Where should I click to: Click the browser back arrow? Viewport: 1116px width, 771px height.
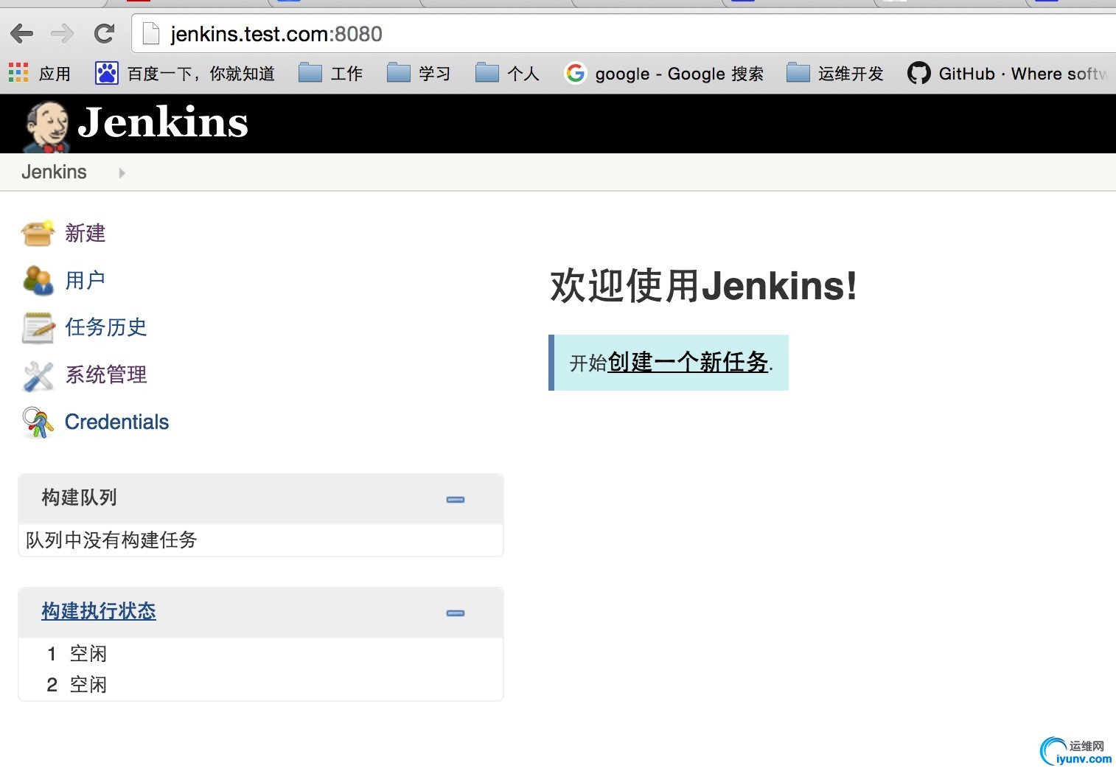(x=22, y=33)
